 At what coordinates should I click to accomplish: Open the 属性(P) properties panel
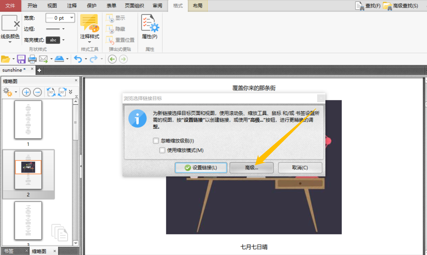tap(149, 28)
